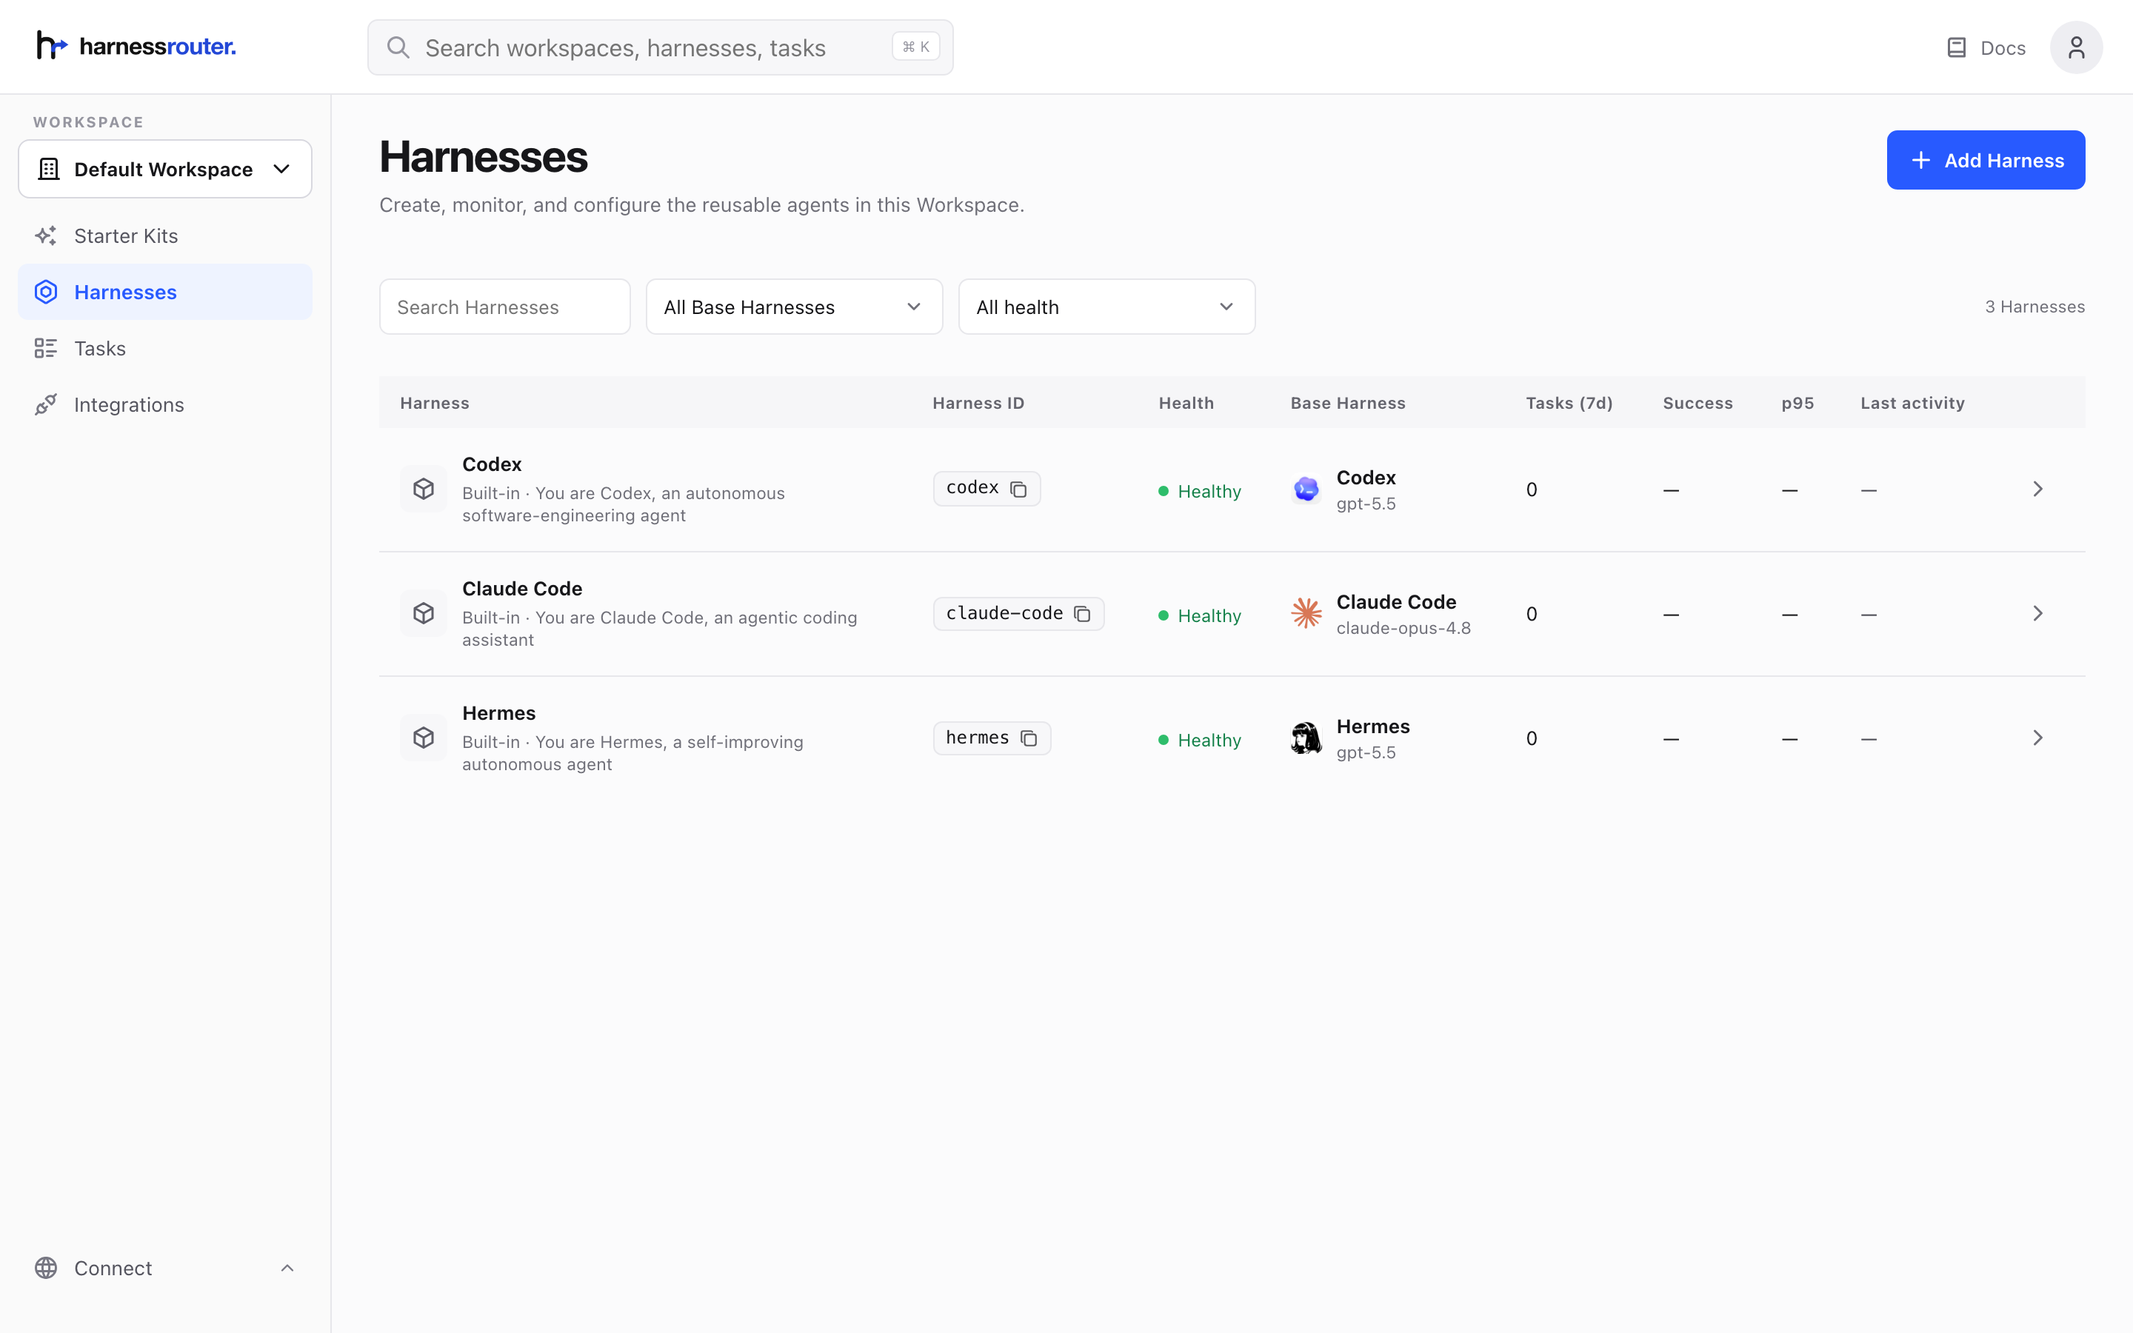The height and width of the screenshot is (1333, 2133).
Task: Click the plus icon on Add Harness
Action: (x=1920, y=161)
